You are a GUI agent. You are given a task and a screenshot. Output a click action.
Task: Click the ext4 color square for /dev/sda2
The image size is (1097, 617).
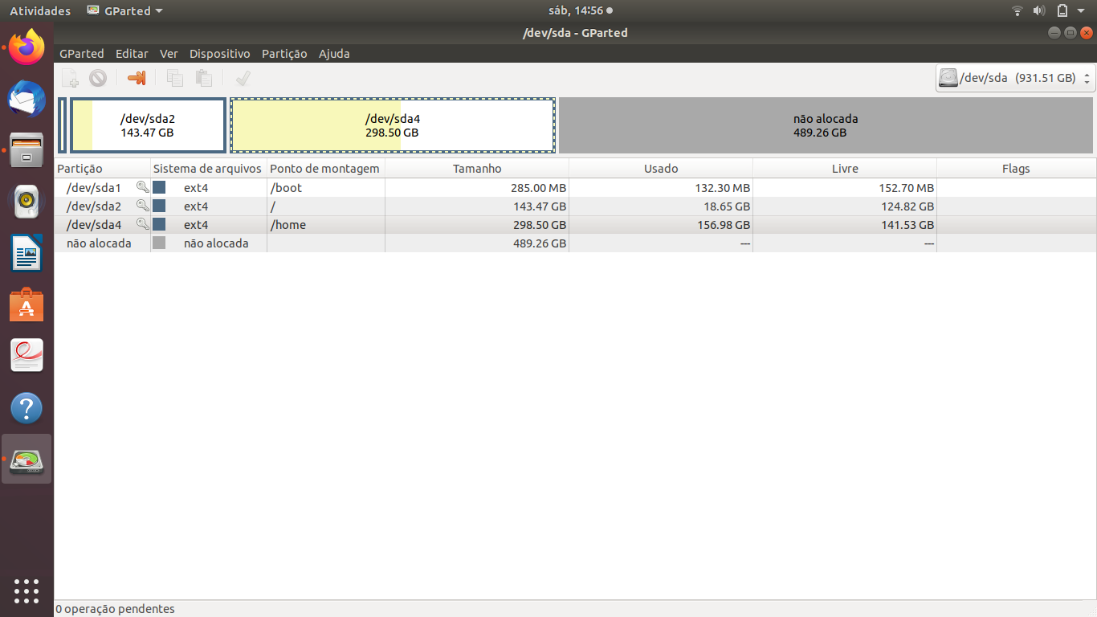pos(159,206)
